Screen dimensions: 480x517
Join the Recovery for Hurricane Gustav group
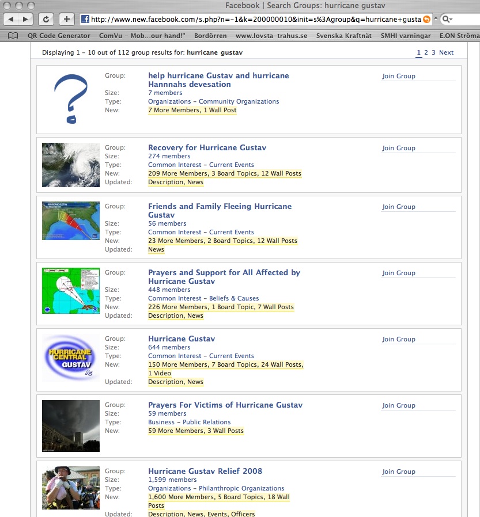point(398,148)
